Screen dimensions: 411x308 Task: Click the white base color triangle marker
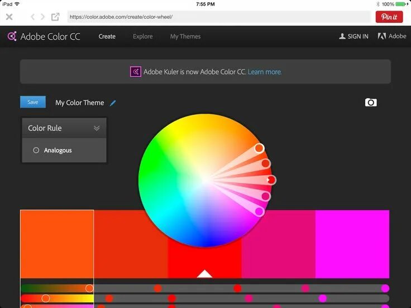[204, 274]
